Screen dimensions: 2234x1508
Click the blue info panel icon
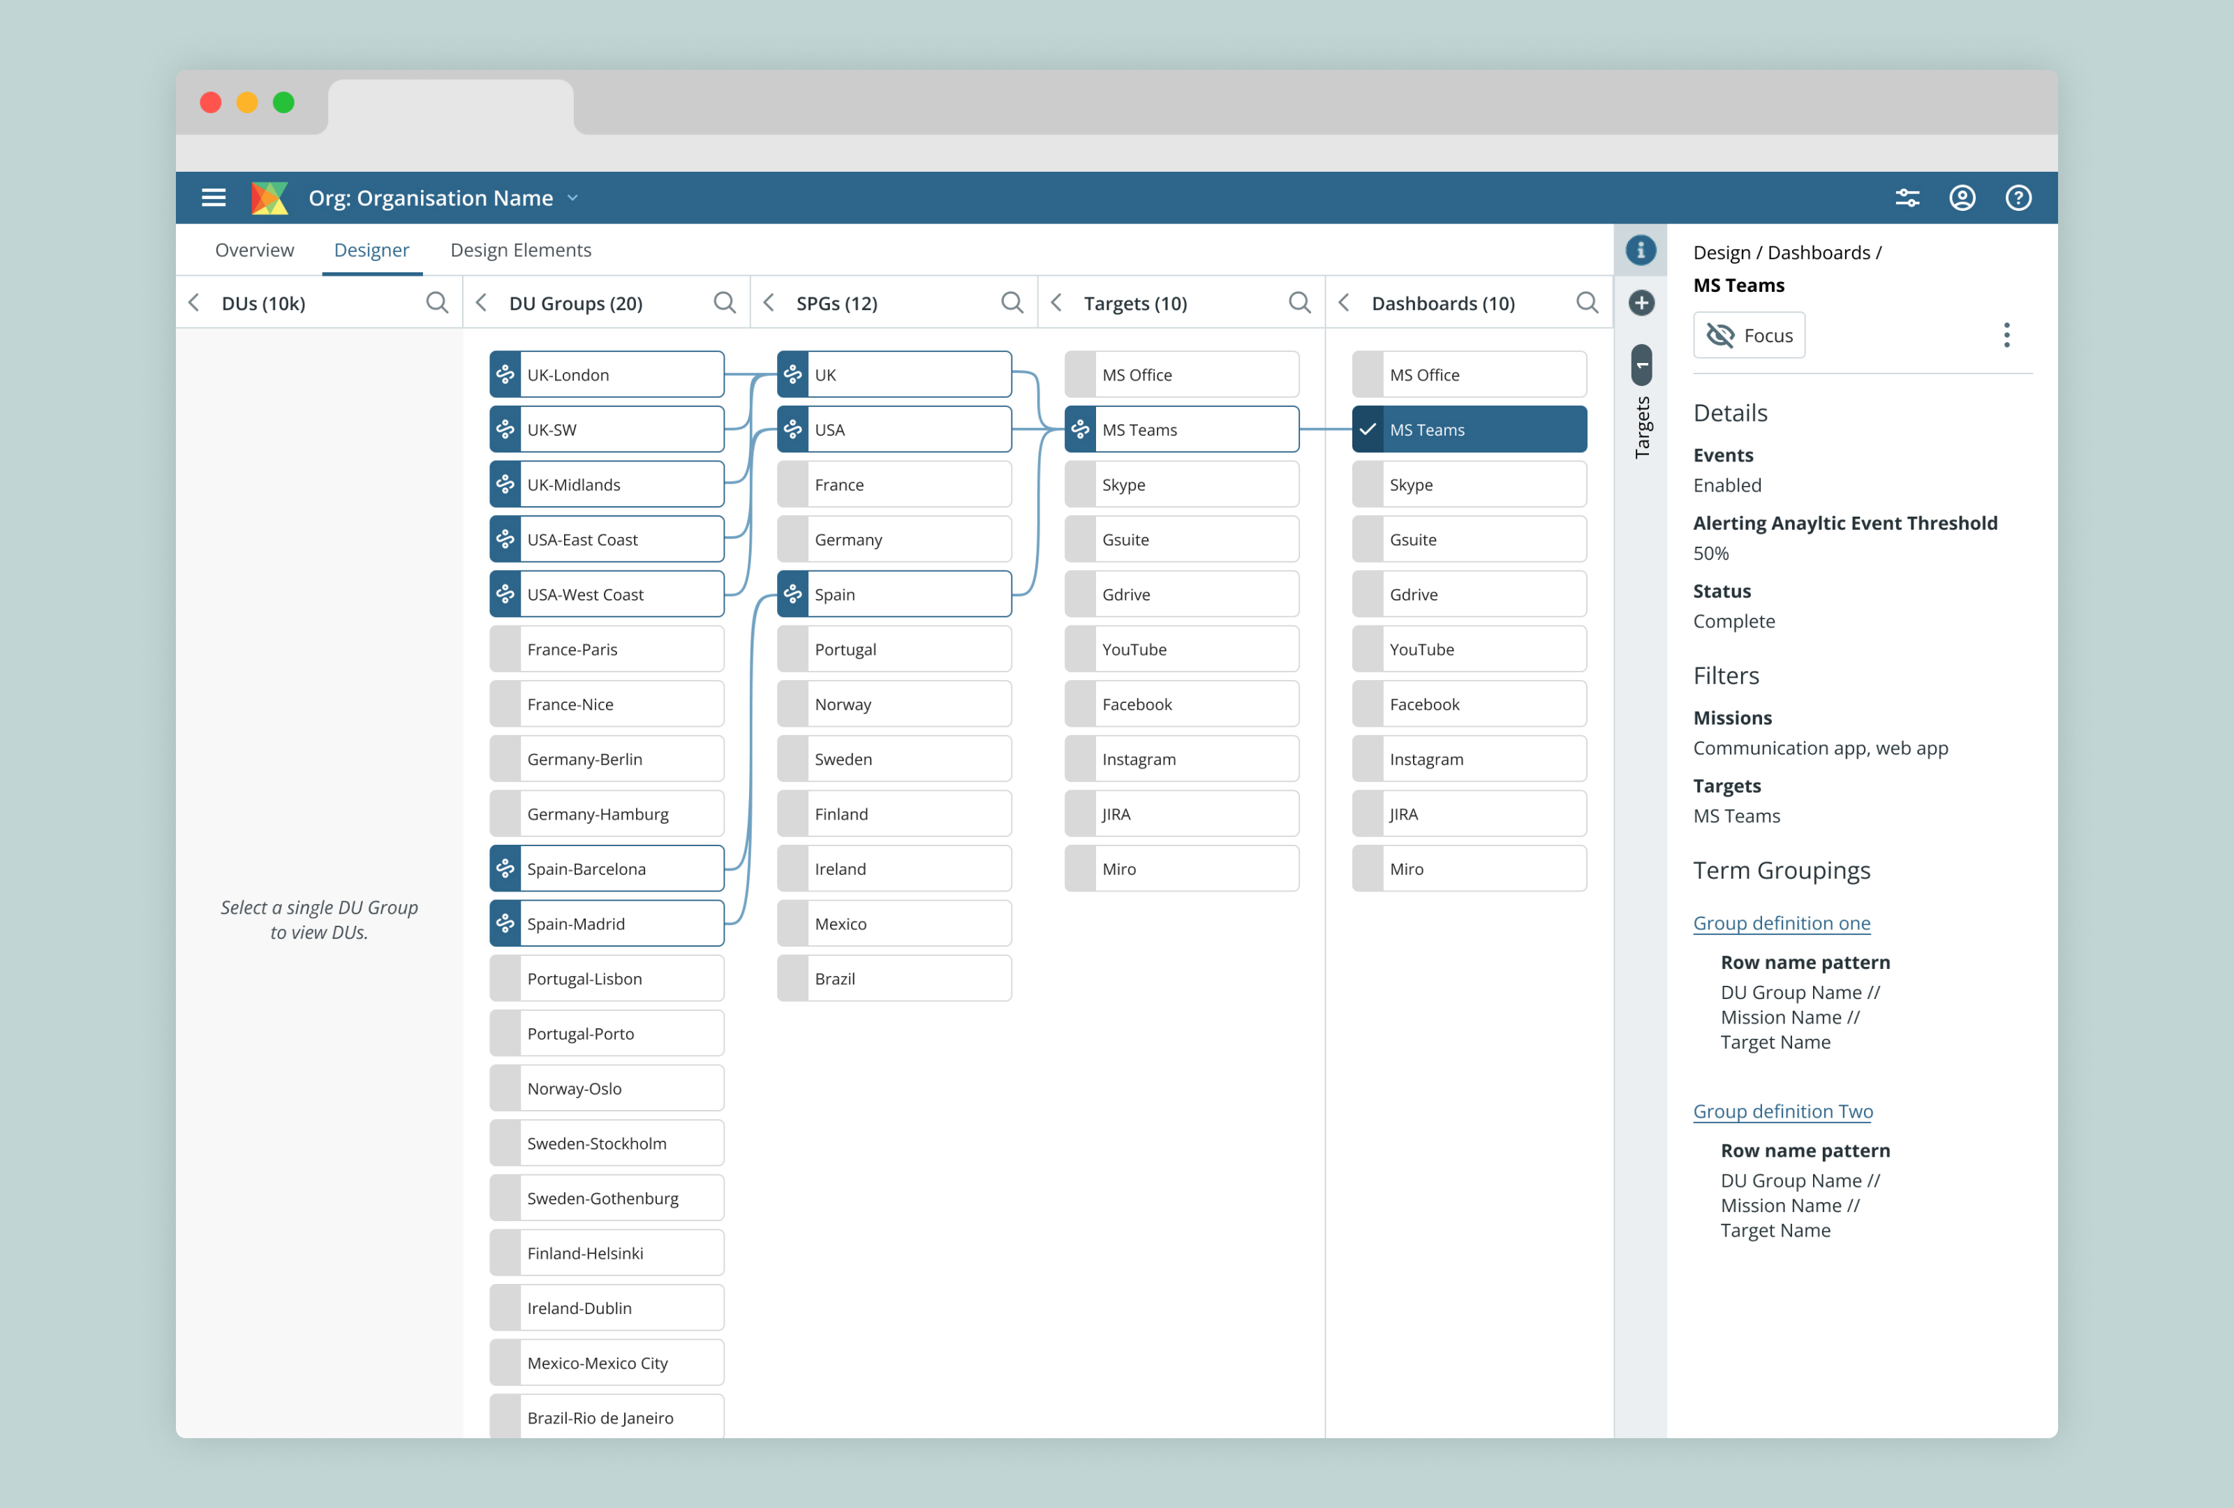[1641, 250]
